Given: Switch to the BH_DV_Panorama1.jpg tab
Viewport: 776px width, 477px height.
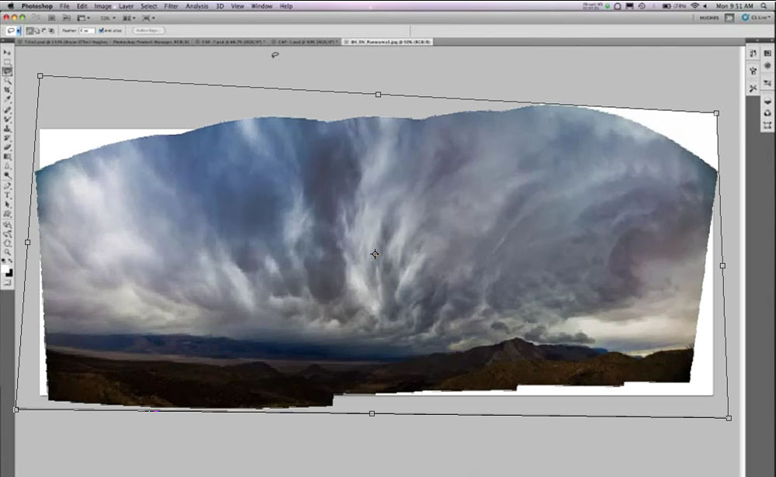Looking at the screenshot, I should click(x=390, y=42).
